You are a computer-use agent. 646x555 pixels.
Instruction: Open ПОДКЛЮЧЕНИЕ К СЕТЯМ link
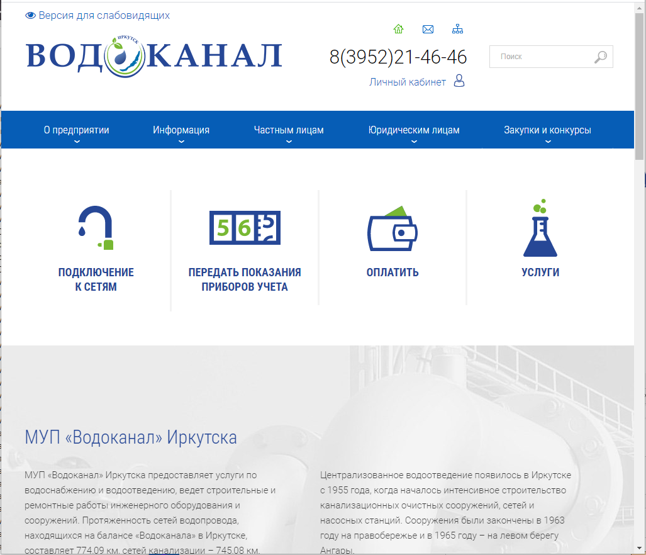click(96, 279)
